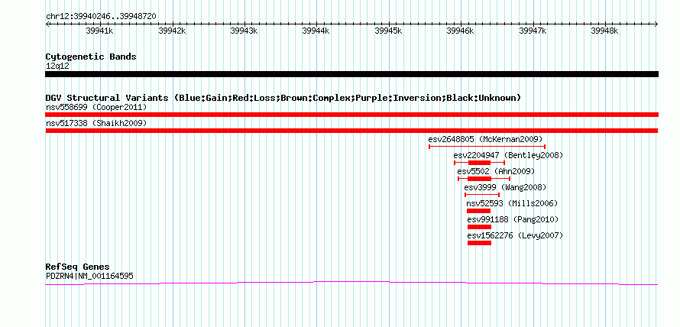Image resolution: width=680 pixels, height=327 pixels.
Task: Open variant esv2204947 (Bentley2008) label
Action: coord(508,155)
